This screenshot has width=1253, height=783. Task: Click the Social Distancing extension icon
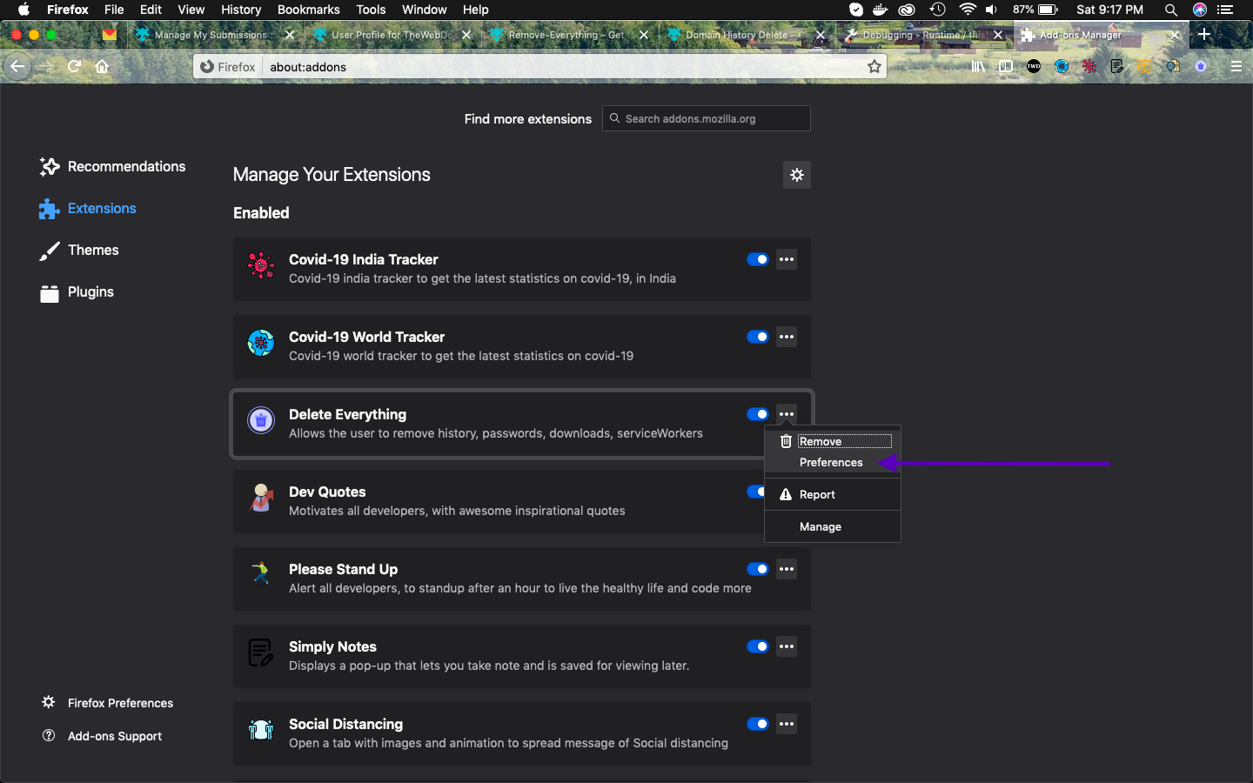coord(261,730)
